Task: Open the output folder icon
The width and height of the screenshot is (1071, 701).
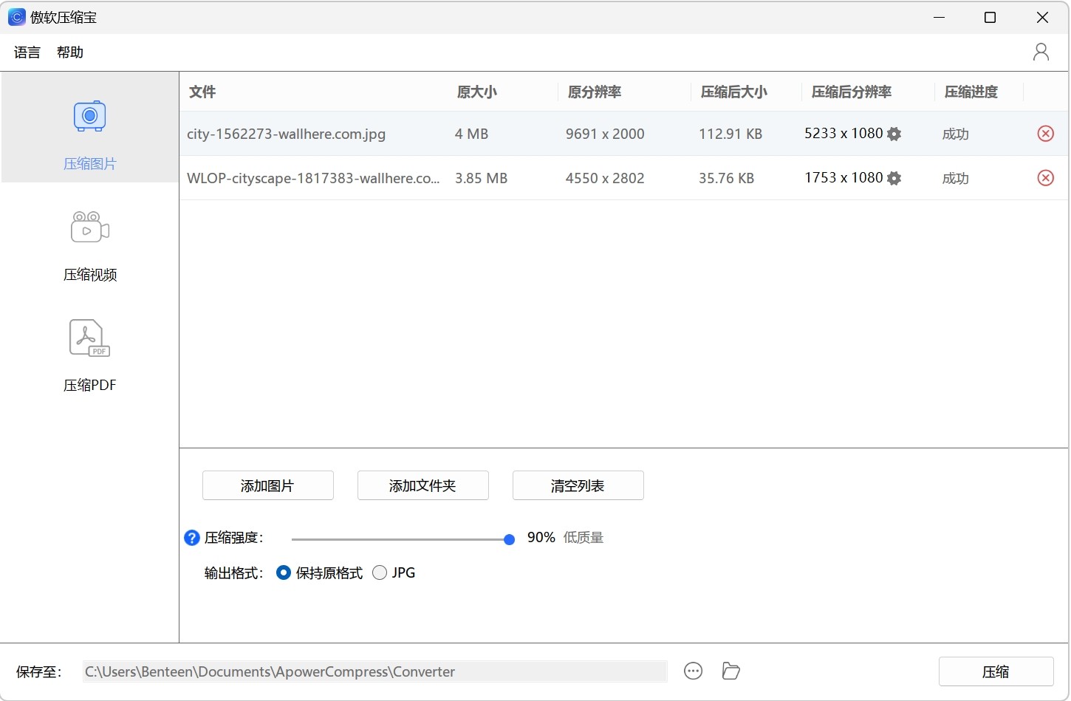Action: (731, 671)
